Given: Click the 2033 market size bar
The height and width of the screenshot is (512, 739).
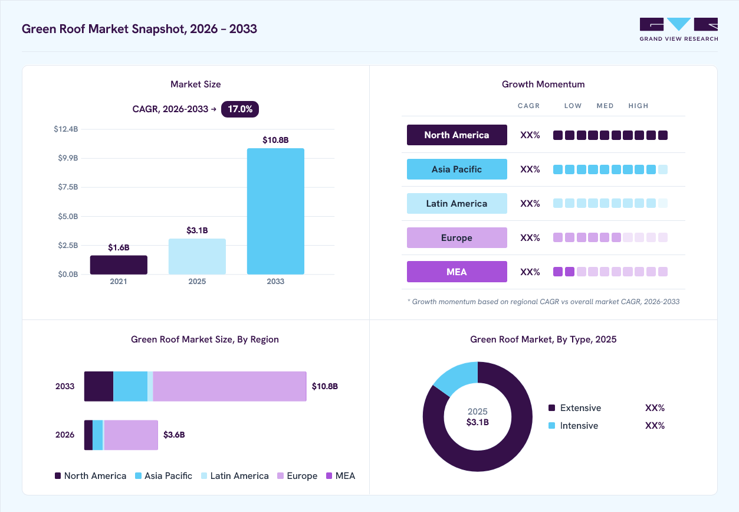Looking at the screenshot, I should (x=275, y=211).
